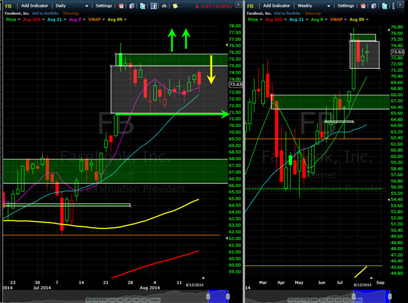Click Add to Portfolio link in Weekly chart
This screenshot has height=303, width=408.
pos(287,13)
